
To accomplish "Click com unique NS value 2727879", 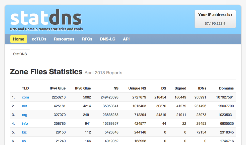I will pyautogui.click(x=139, y=97).
